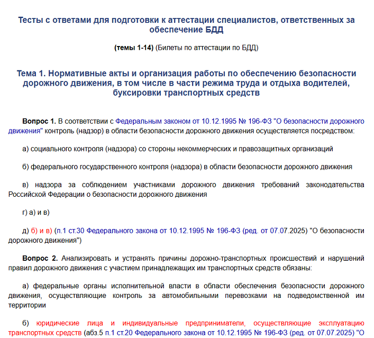Click the page title 'Тесты с ответами для подготовки'
The width and height of the screenshot is (374, 338).
tap(187, 20)
